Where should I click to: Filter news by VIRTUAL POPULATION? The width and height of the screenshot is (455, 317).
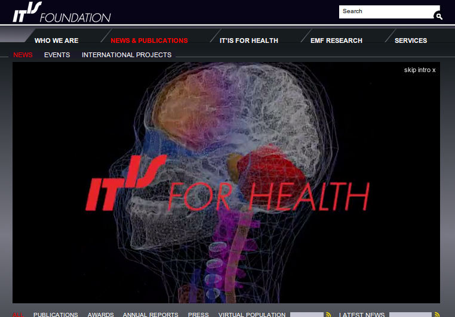click(x=252, y=315)
